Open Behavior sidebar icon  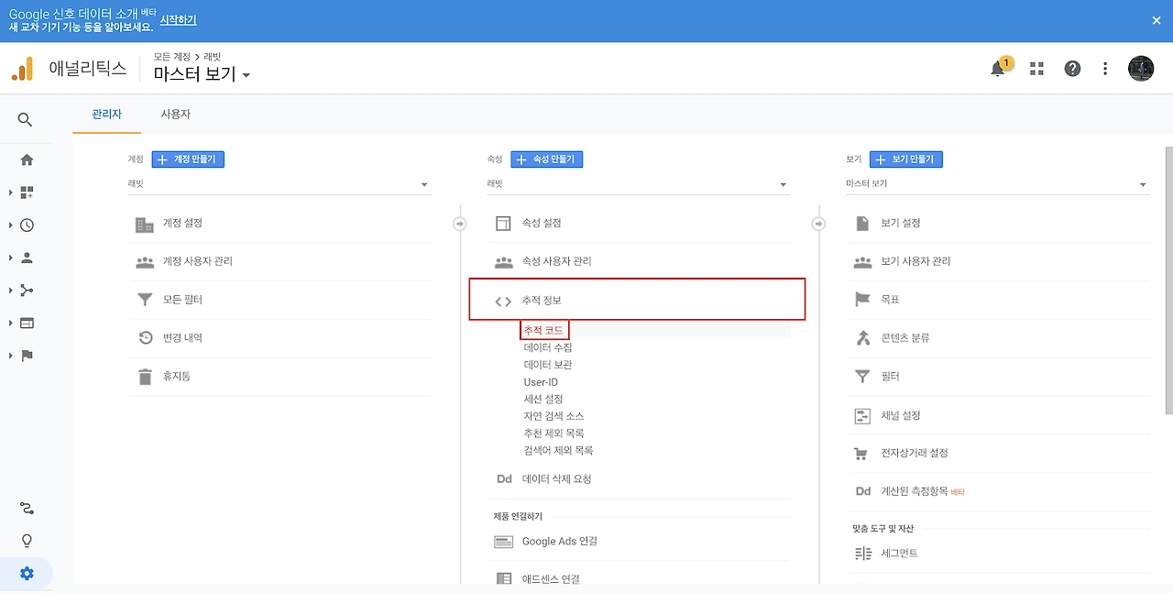click(x=27, y=323)
